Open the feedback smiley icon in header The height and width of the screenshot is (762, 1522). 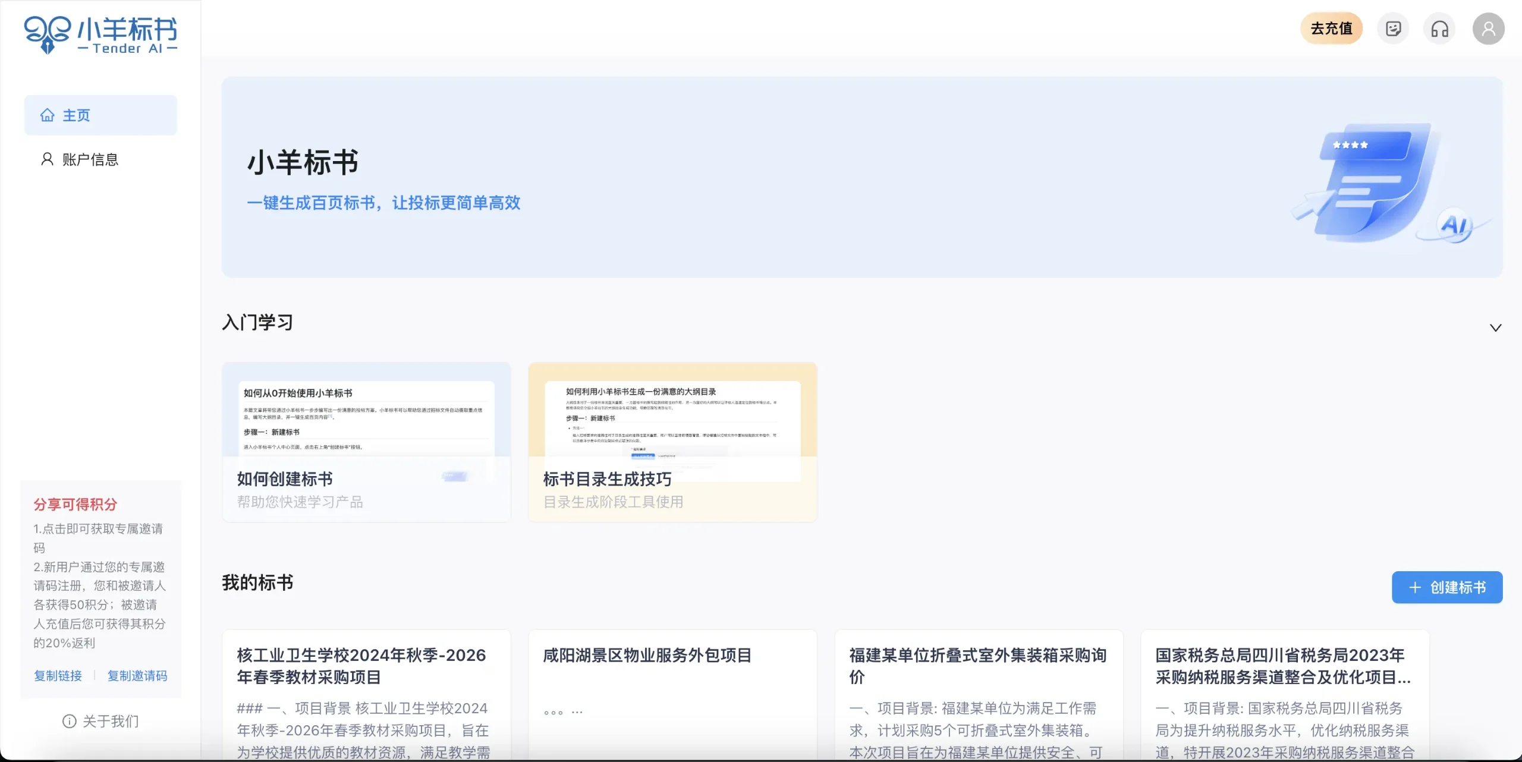[x=1393, y=29]
